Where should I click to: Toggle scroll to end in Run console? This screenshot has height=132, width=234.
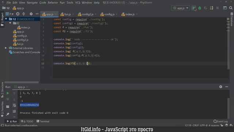pyautogui.click(x=14, y=111)
